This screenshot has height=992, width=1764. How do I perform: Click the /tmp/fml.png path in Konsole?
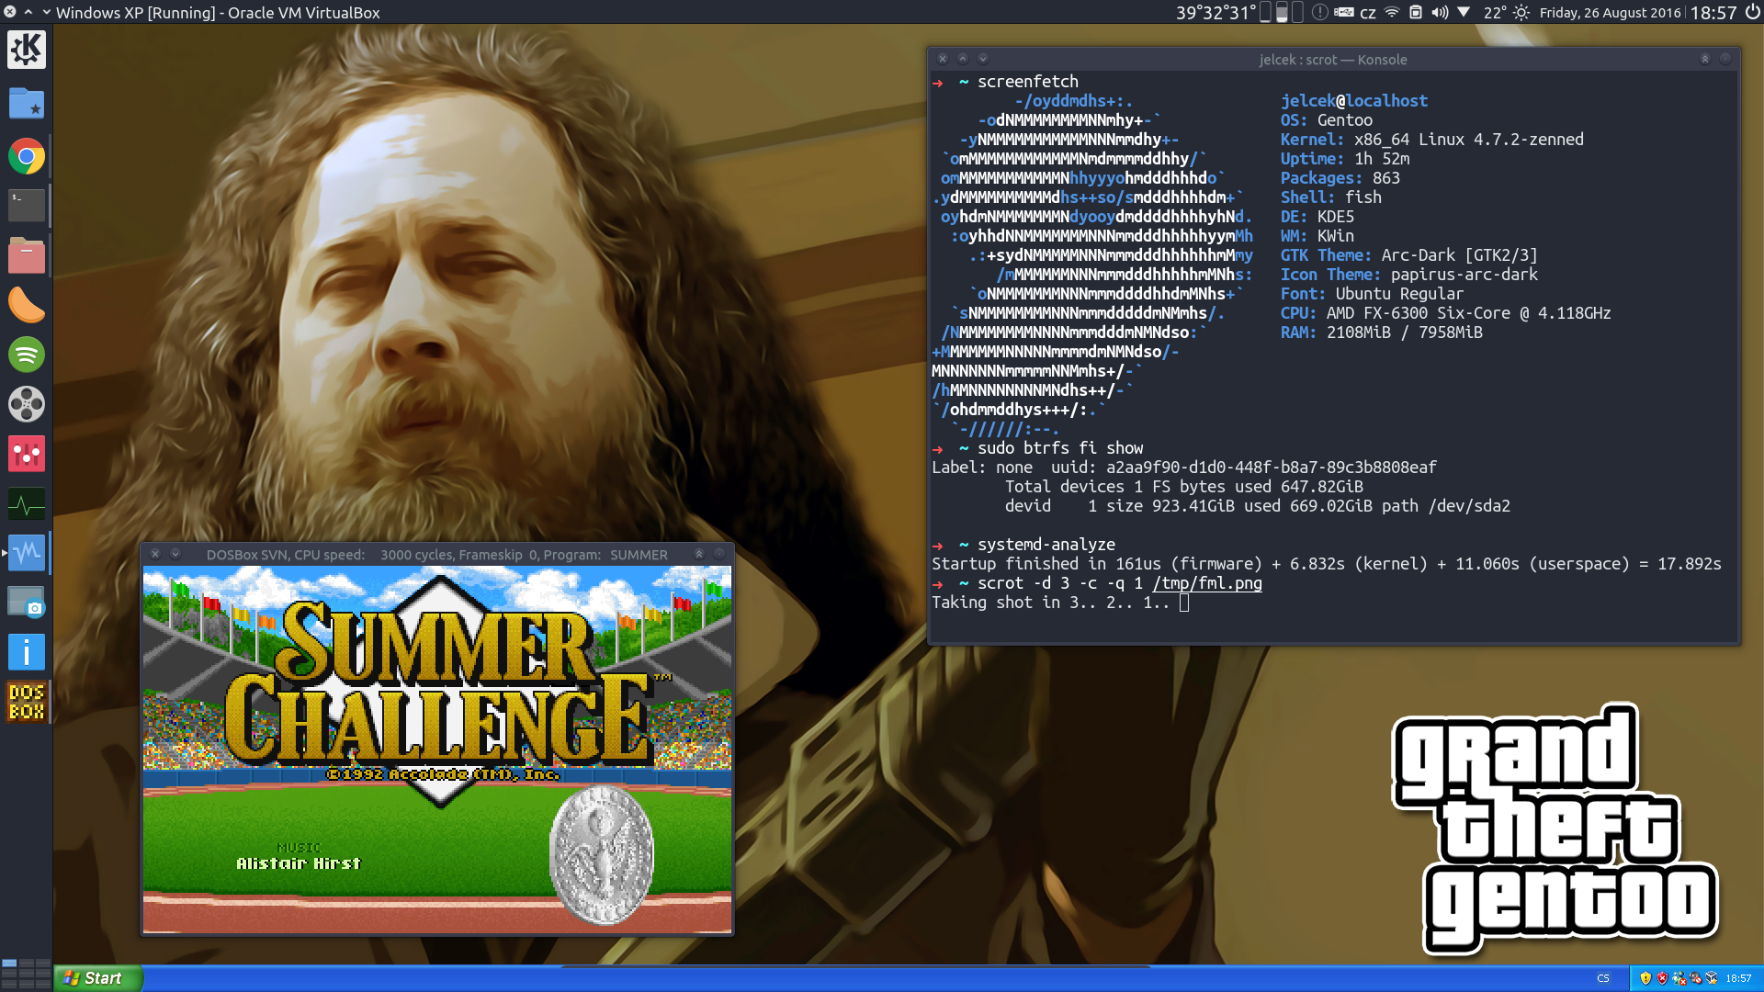[x=1207, y=583]
